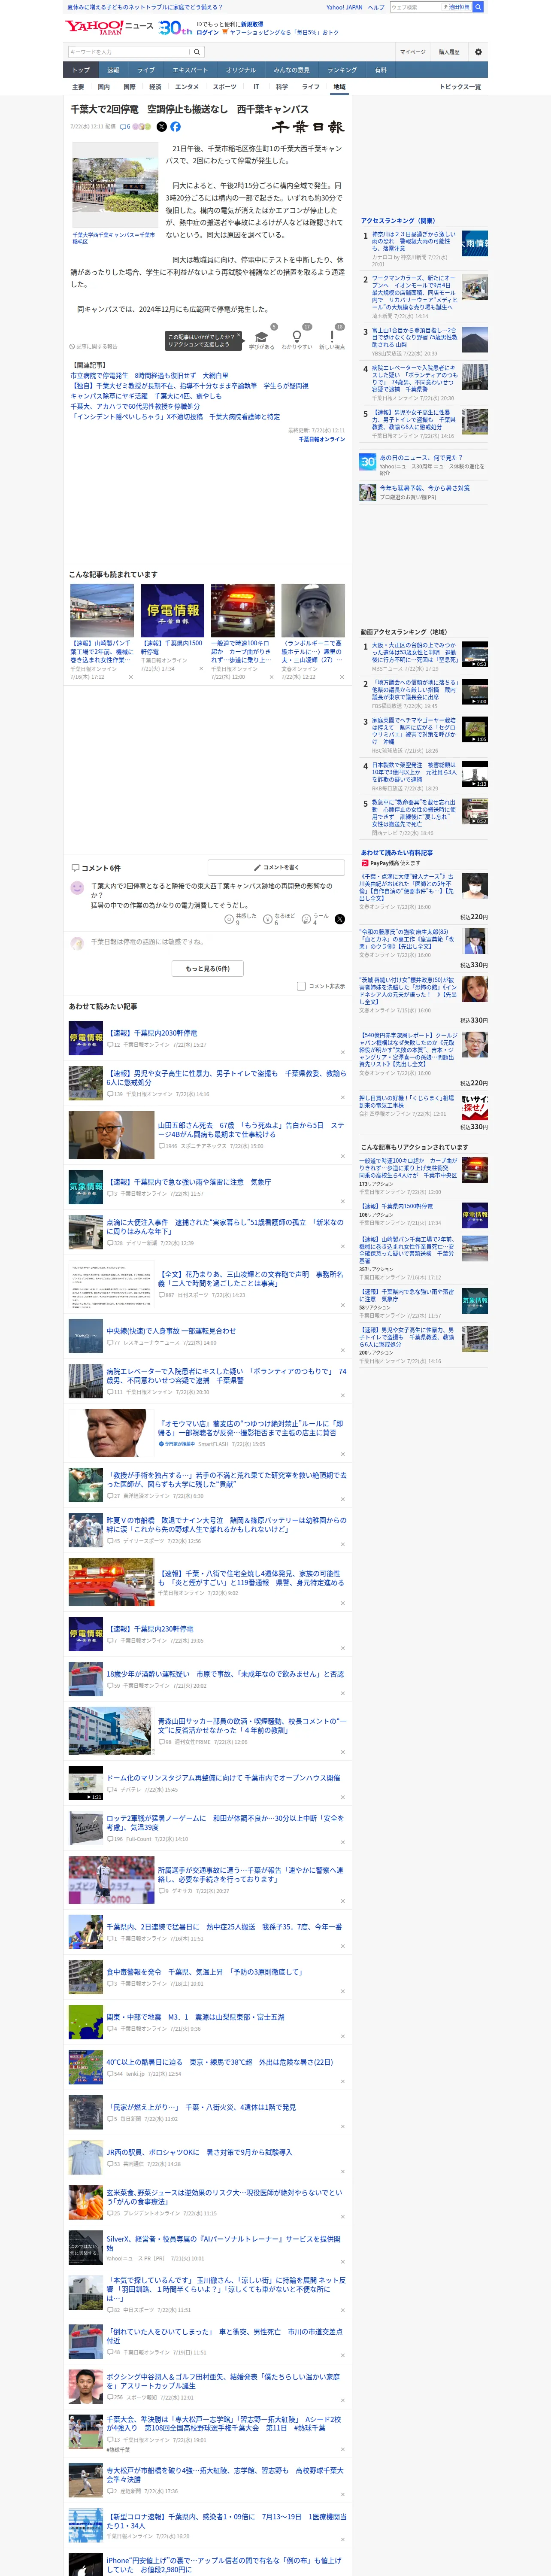Image resolution: width=551 pixels, height=2576 pixels.
Task: Open related article キャンパス除草にヤギ活躍
Action: tap(146, 396)
